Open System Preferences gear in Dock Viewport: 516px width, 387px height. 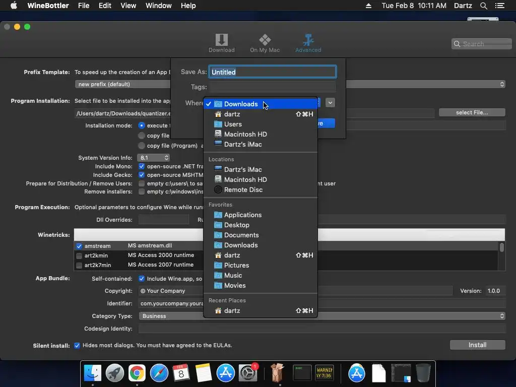(247, 373)
